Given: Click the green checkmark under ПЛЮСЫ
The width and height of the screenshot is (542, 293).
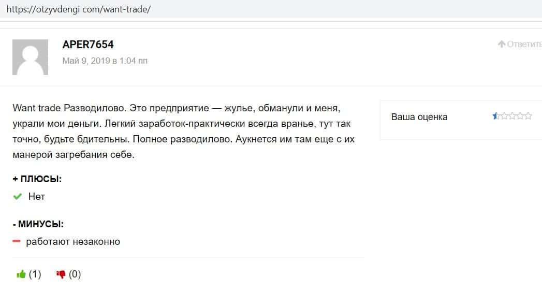Looking at the screenshot, I should tap(18, 196).
